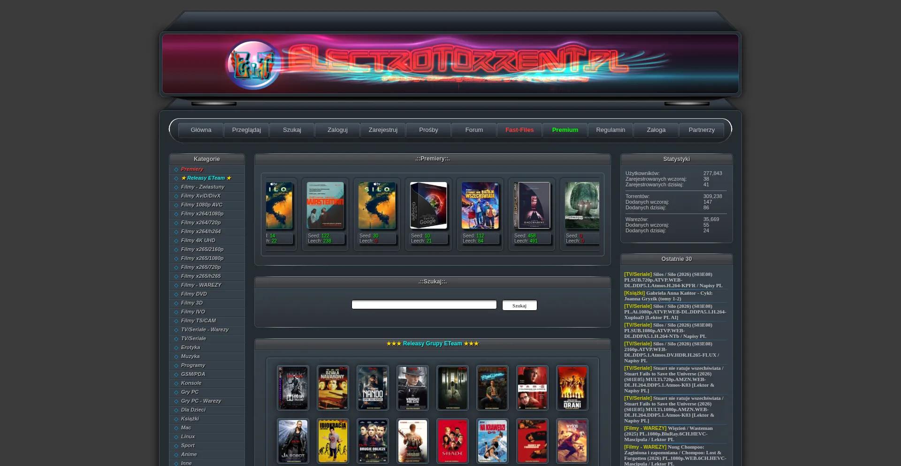
Task: Open the Nando release poster
Action: click(x=373, y=388)
